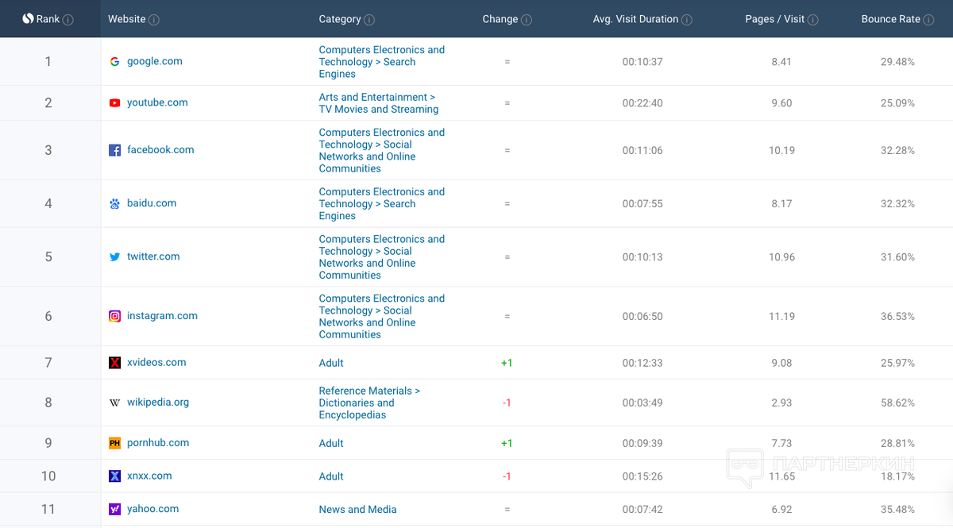Image resolution: width=953 pixels, height=528 pixels.
Task: Select rank number 11 cell
Action: click(48, 509)
